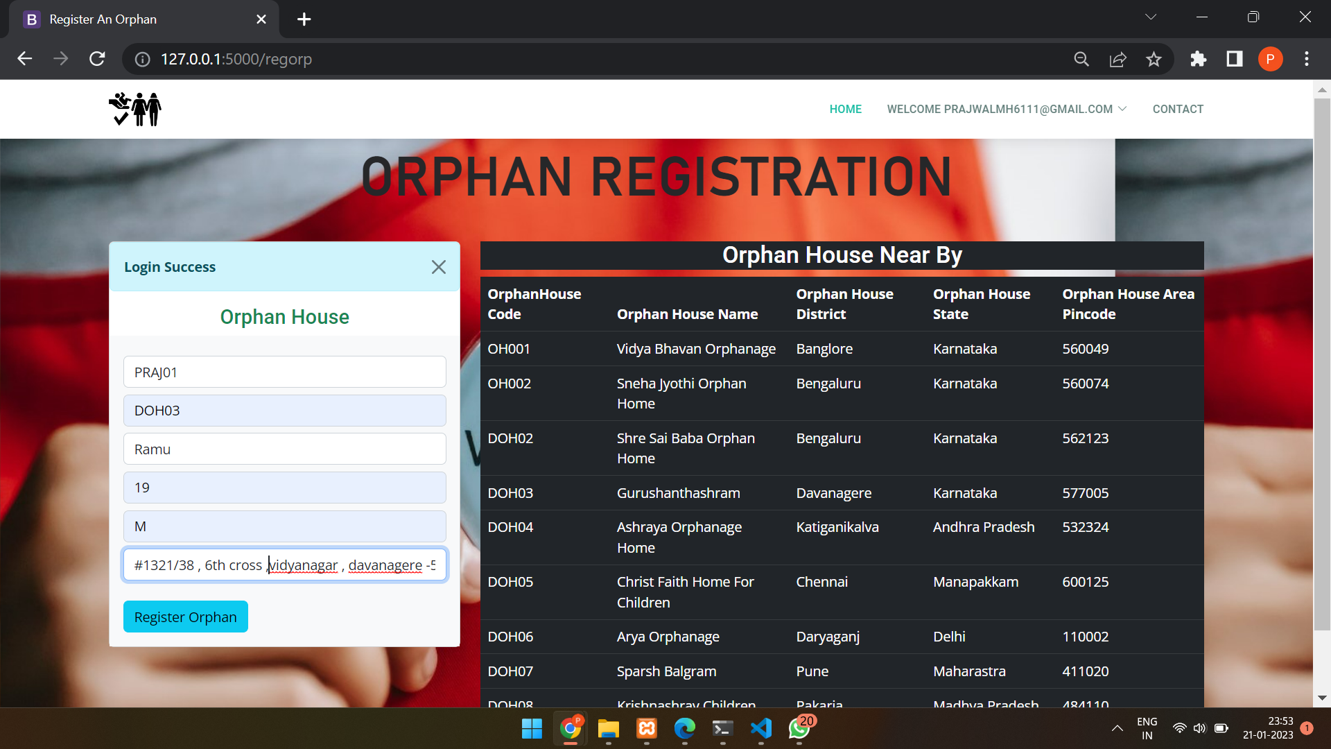
Task: Click the browser reload icon
Action: [x=97, y=59]
